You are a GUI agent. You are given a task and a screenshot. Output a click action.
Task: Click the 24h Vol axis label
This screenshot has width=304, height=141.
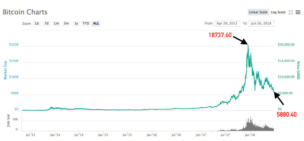(x=9, y=121)
